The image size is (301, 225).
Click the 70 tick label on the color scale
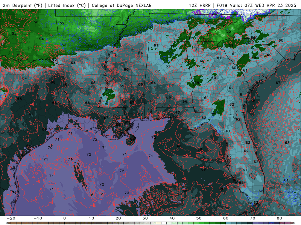click(x=252, y=218)
